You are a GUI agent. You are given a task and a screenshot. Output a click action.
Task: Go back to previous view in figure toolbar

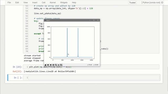point(48,65)
